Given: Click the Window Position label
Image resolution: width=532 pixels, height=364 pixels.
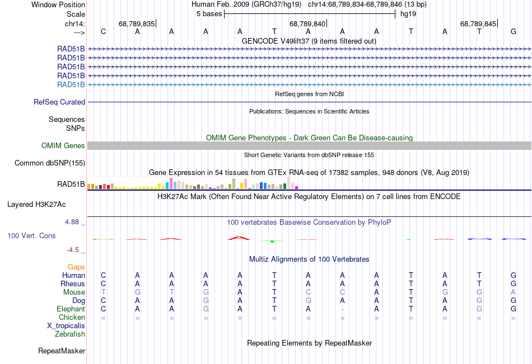Looking at the screenshot, I should point(58,4).
